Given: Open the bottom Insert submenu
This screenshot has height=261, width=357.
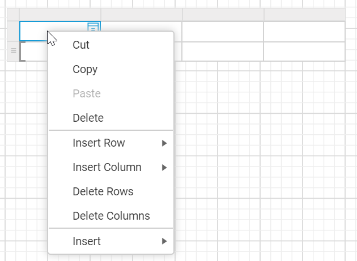Looking at the screenshot, I should (x=111, y=241).
